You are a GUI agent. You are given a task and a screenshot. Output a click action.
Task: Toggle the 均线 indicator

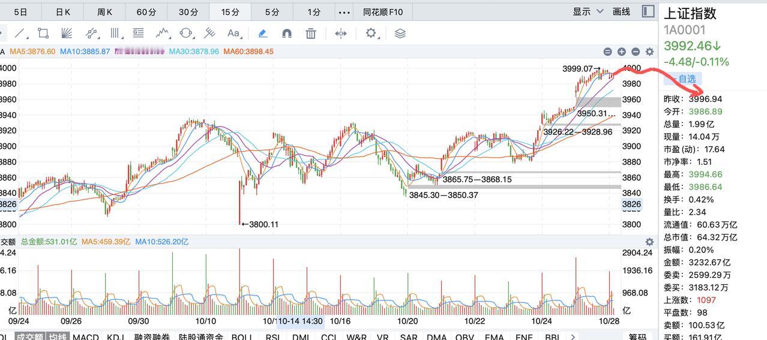tap(57, 336)
